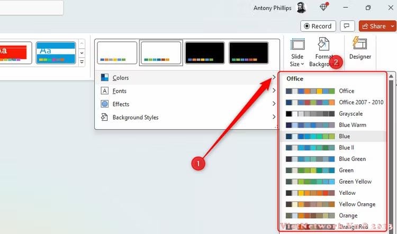Click the Microsoft 365 premium diamond icon

[x=324, y=7]
